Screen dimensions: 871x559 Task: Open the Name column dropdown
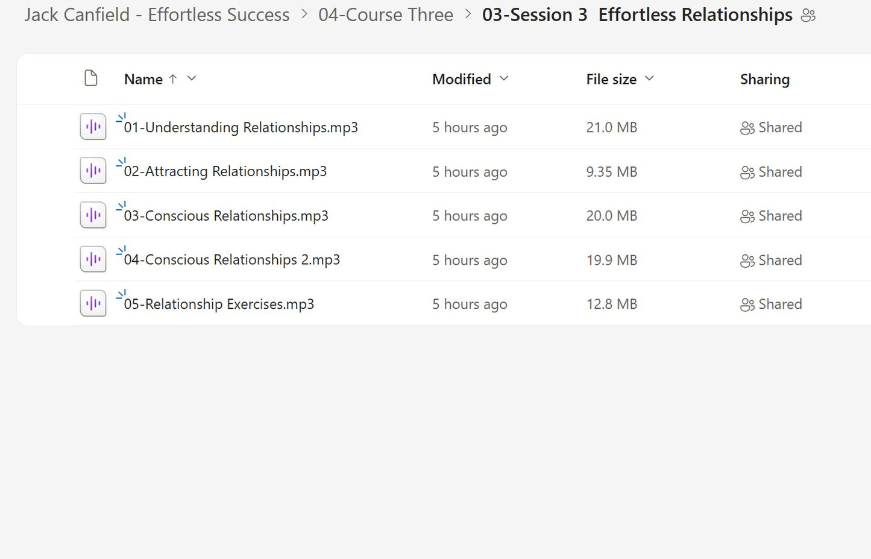(191, 78)
